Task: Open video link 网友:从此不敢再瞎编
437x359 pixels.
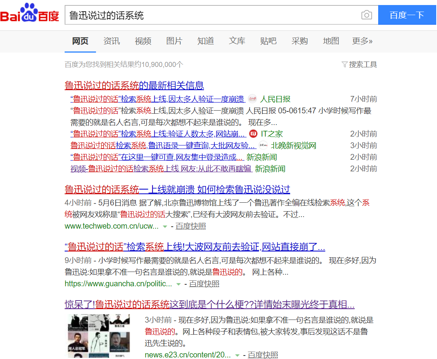Action: [161, 169]
